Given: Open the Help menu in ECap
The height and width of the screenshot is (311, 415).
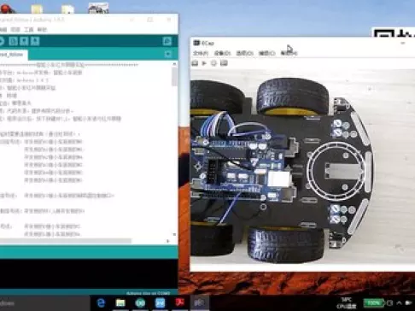Looking at the screenshot, I should coord(289,53).
